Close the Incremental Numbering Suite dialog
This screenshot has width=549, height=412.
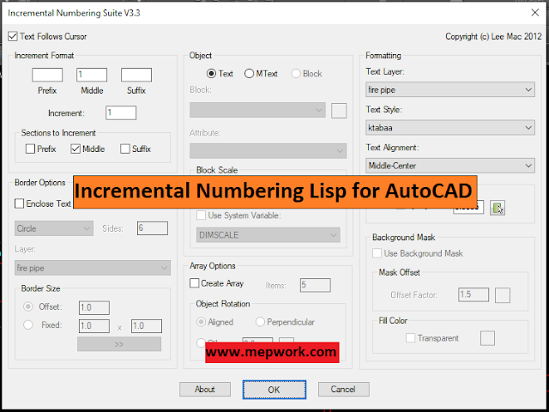(x=534, y=13)
